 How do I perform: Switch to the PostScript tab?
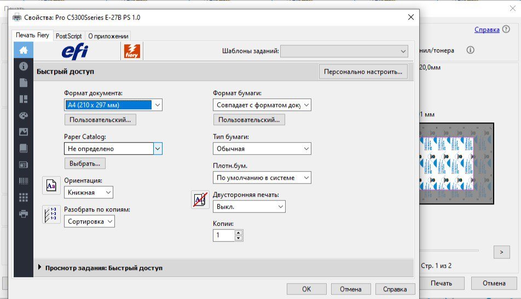[x=68, y=36]
